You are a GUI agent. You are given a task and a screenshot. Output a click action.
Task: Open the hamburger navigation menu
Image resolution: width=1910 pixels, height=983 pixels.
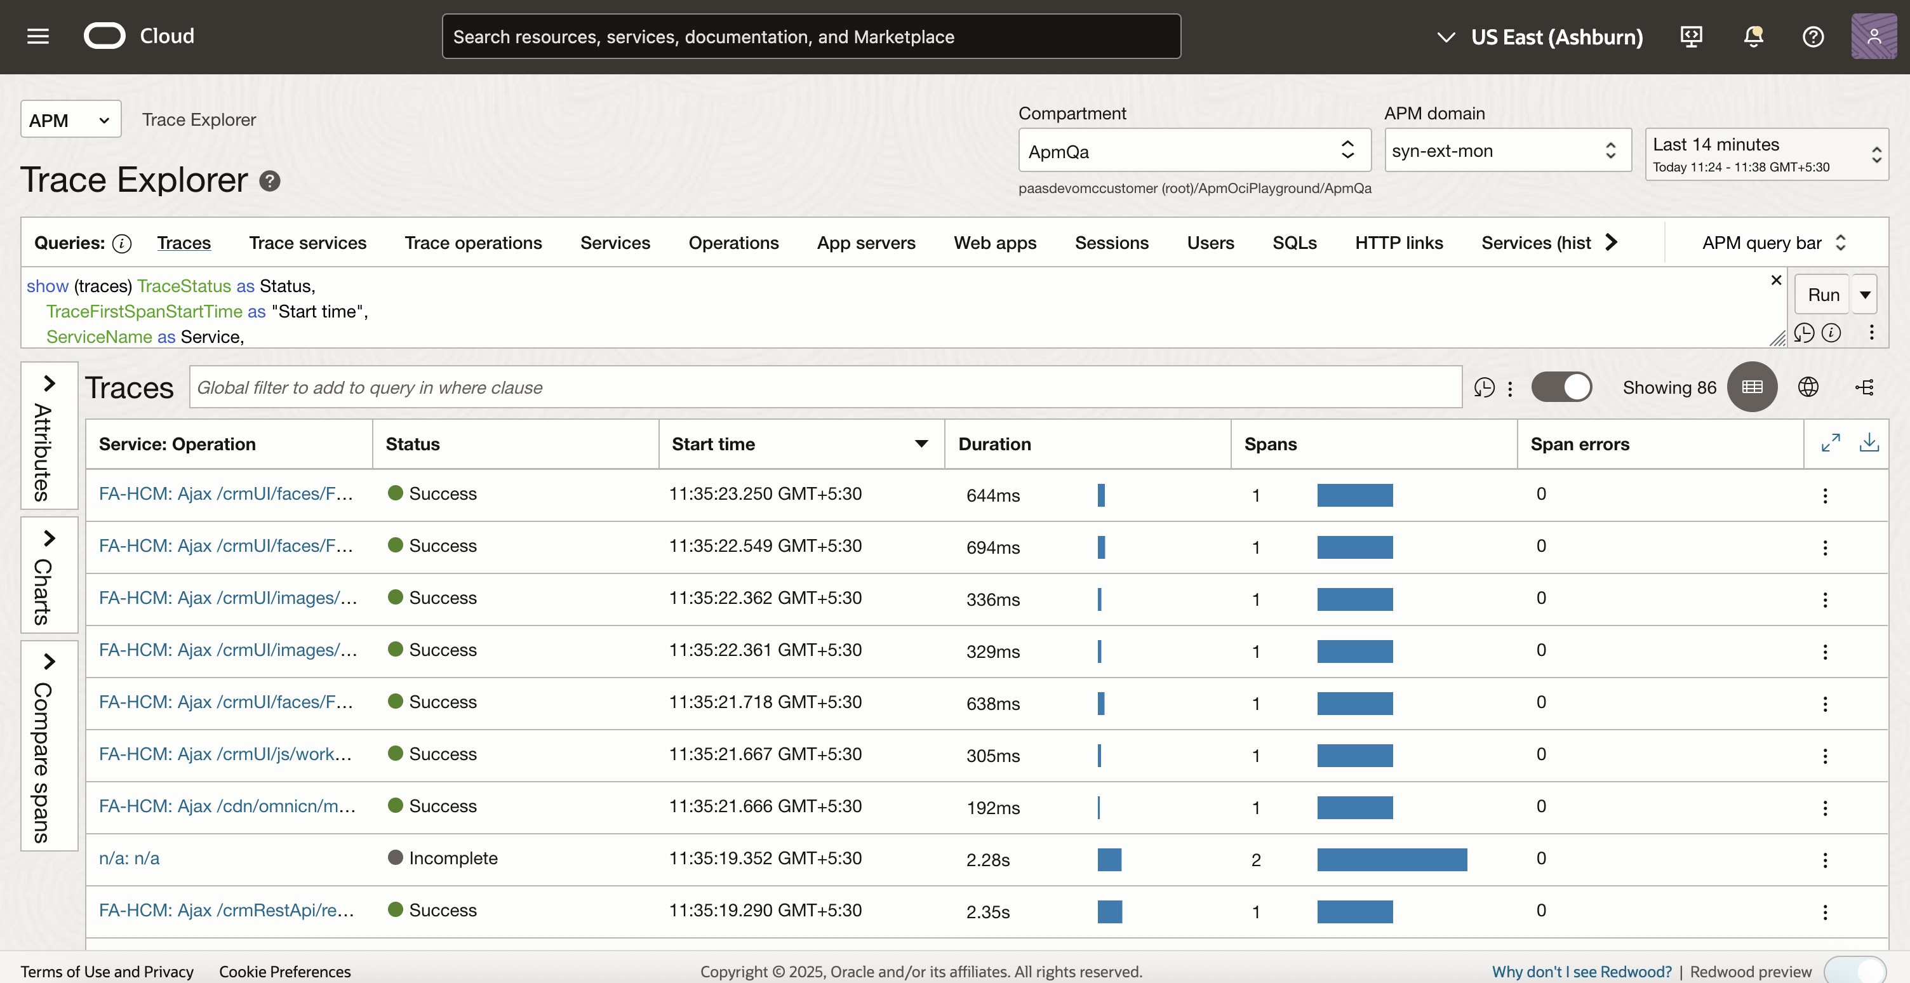[x=38, y=36]
